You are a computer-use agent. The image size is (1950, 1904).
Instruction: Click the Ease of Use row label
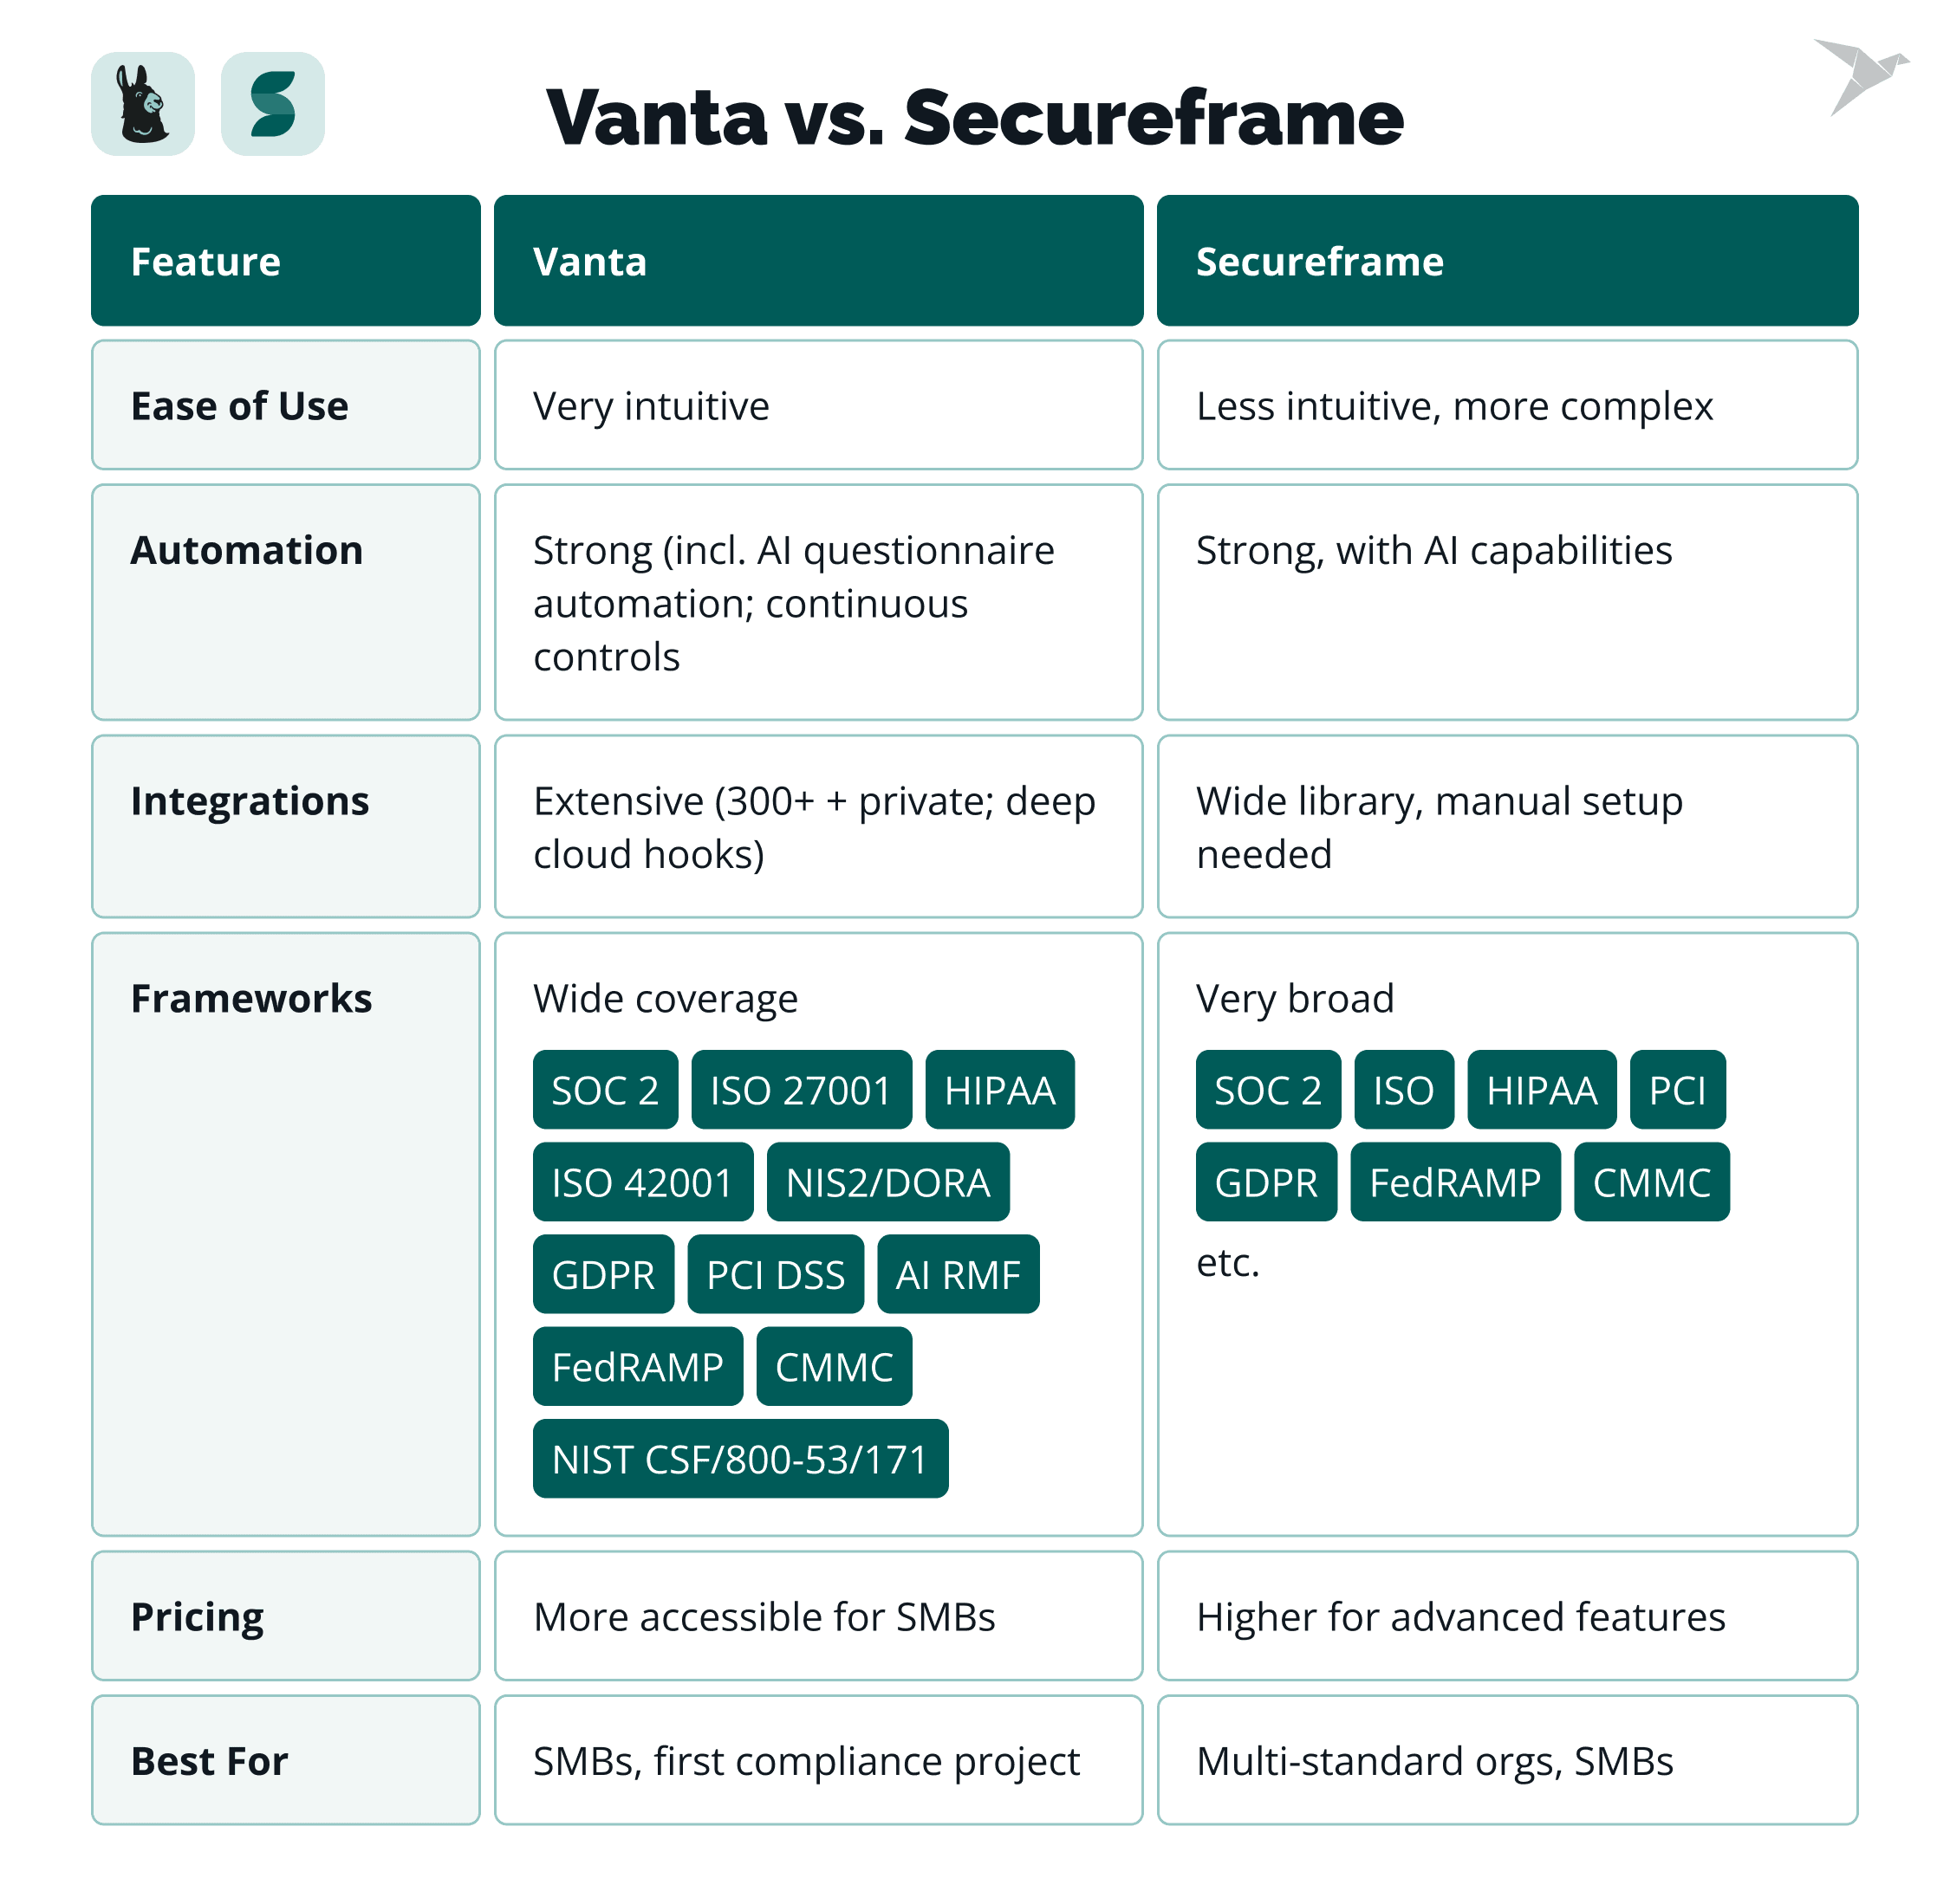(240, 406)
